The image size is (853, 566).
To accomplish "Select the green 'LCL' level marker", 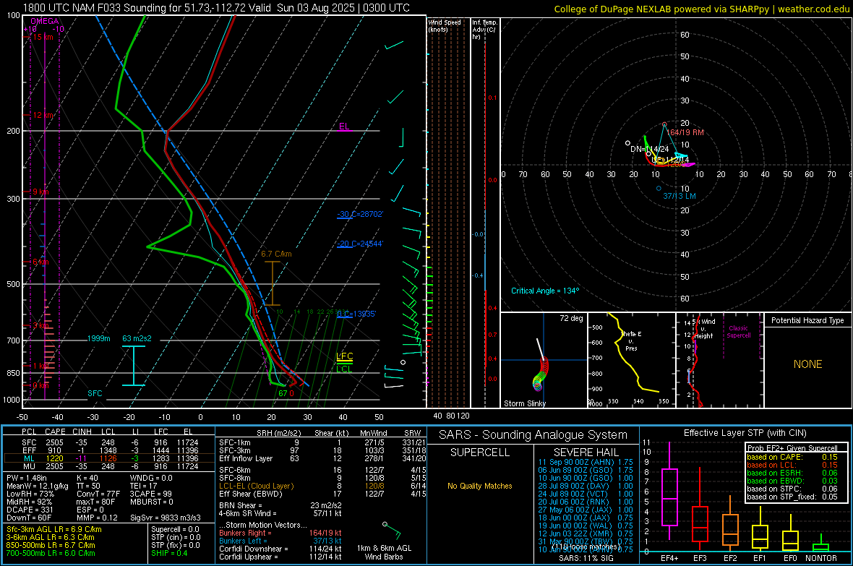I will (344, 369).
